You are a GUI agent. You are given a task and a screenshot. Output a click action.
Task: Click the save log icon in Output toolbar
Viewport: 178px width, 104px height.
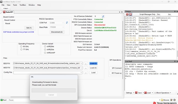tap(127, 14)
